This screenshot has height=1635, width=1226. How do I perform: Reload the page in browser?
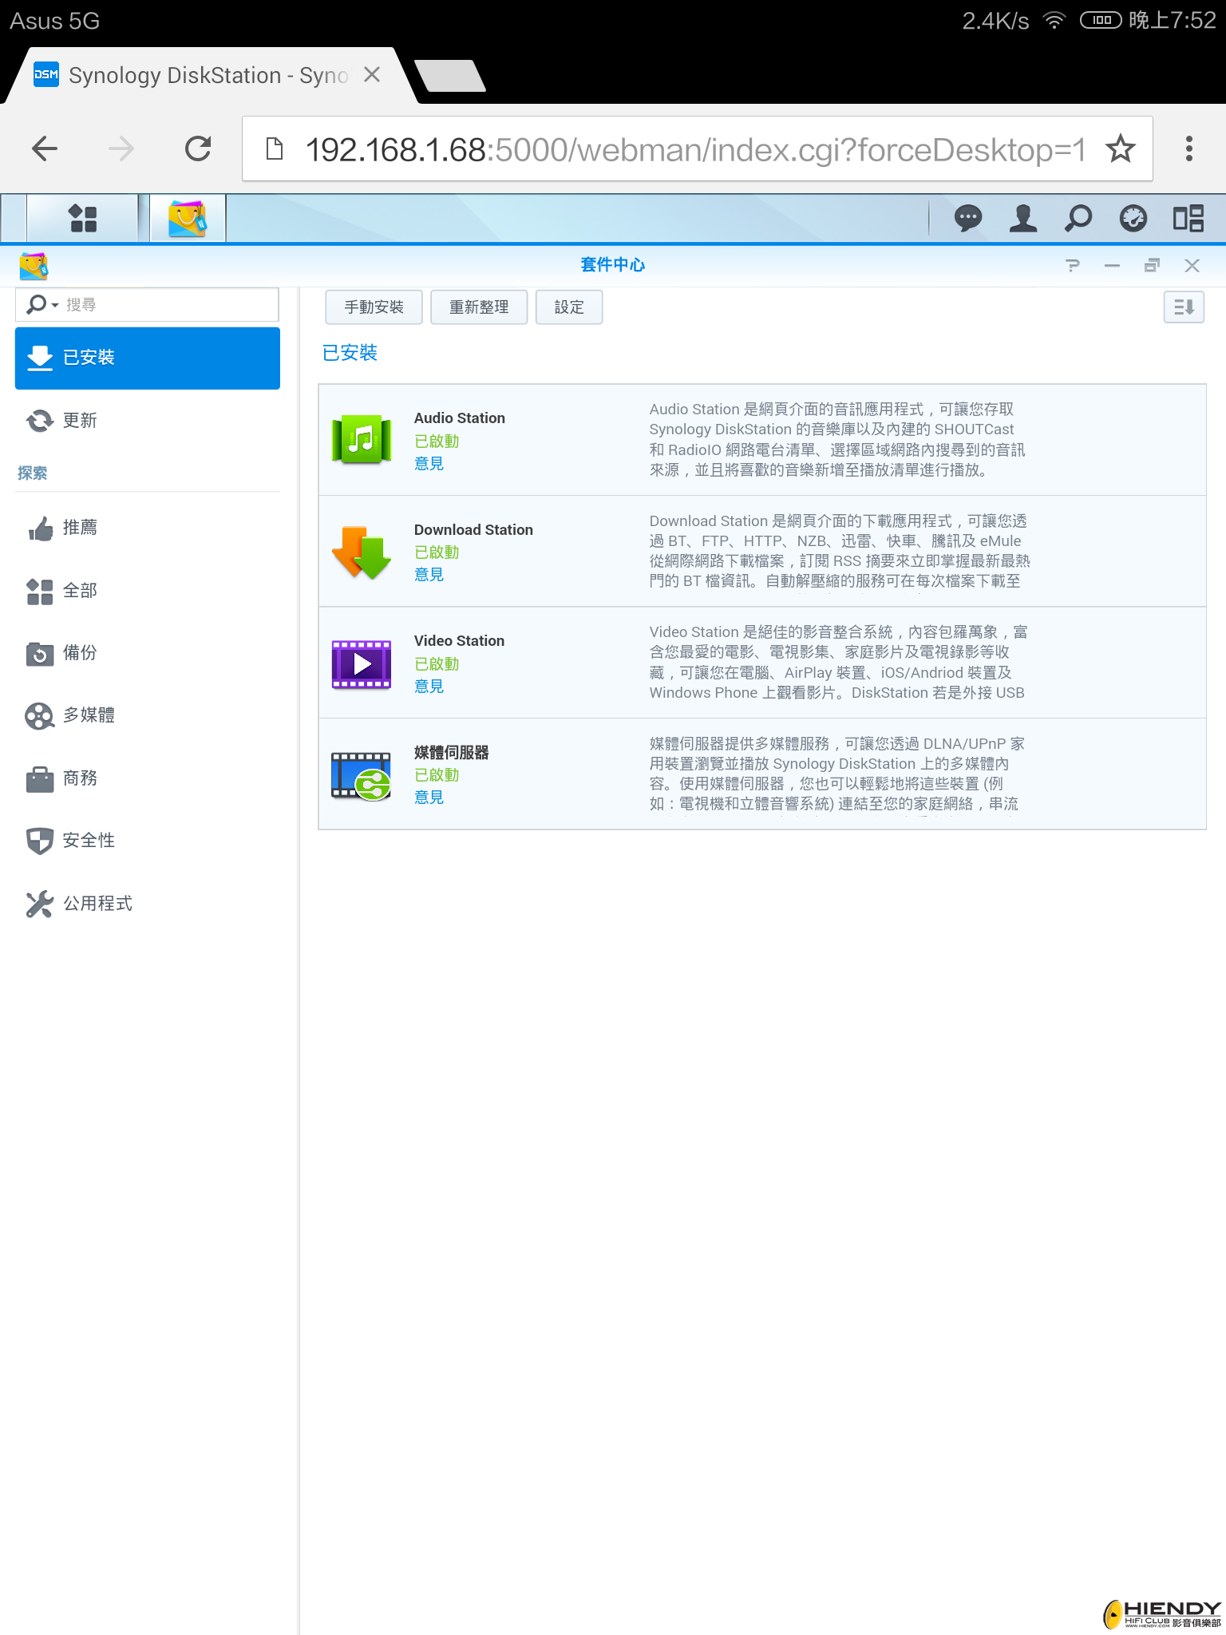[198, 148]
